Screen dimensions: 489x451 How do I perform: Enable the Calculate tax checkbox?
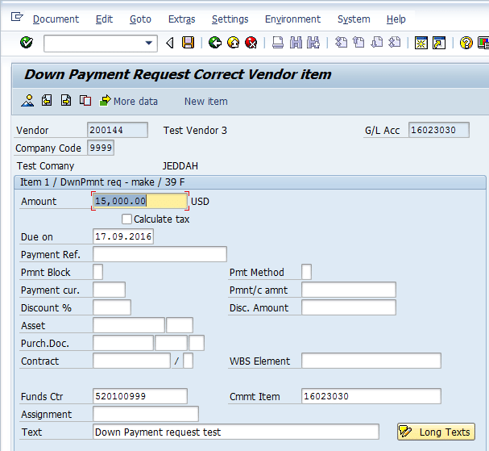point(126,219)
